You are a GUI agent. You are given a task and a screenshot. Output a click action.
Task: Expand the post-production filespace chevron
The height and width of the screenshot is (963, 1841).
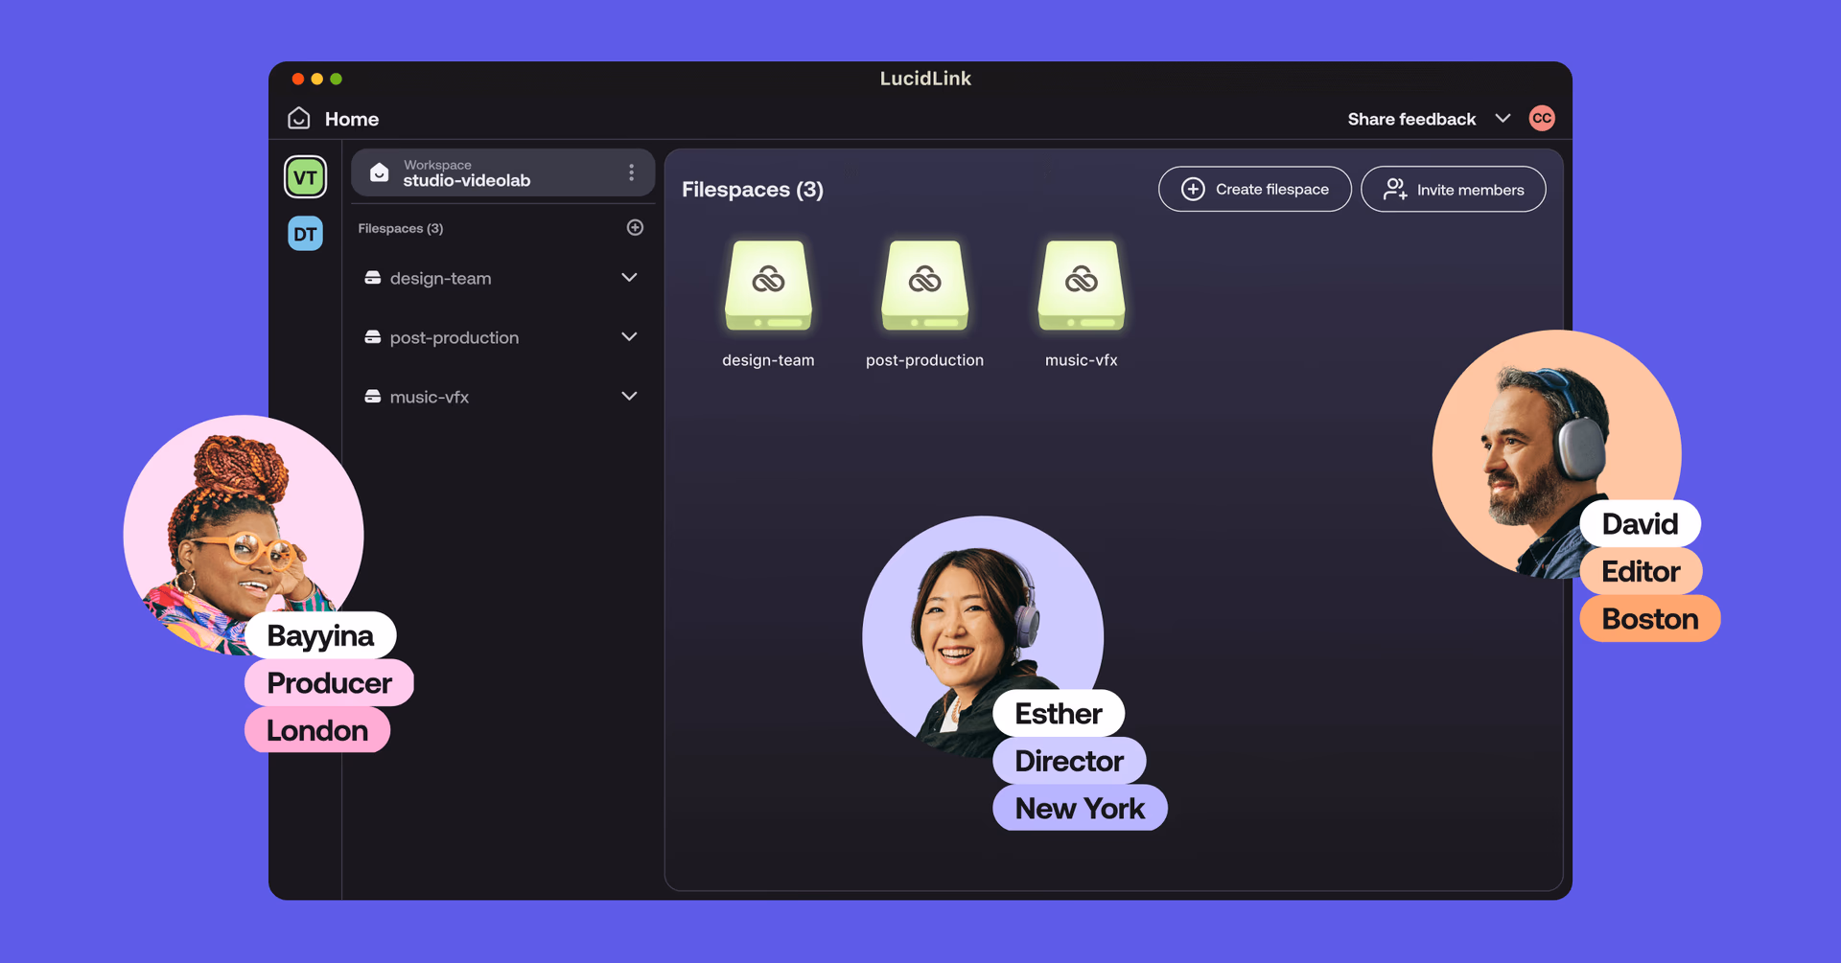(x=629, y=336)
